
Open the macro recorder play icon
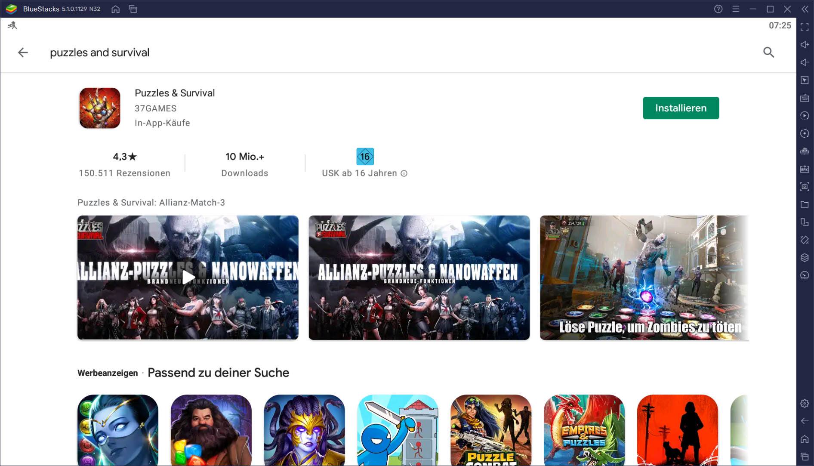805,116
